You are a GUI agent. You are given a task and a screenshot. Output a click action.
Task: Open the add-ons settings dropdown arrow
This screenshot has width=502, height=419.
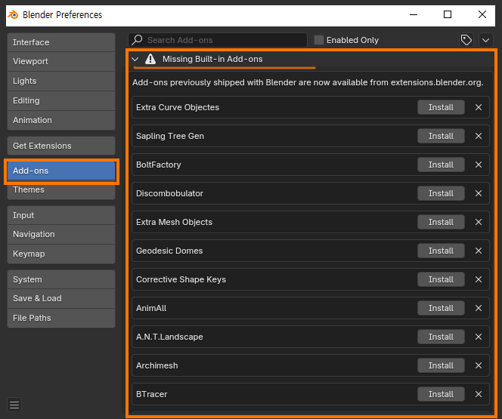(485, 40)
